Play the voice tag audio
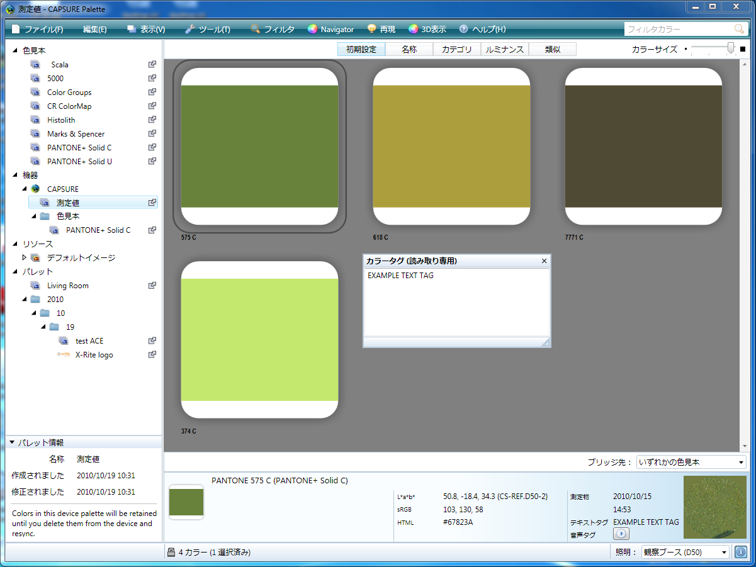 (x=621, y=534)
